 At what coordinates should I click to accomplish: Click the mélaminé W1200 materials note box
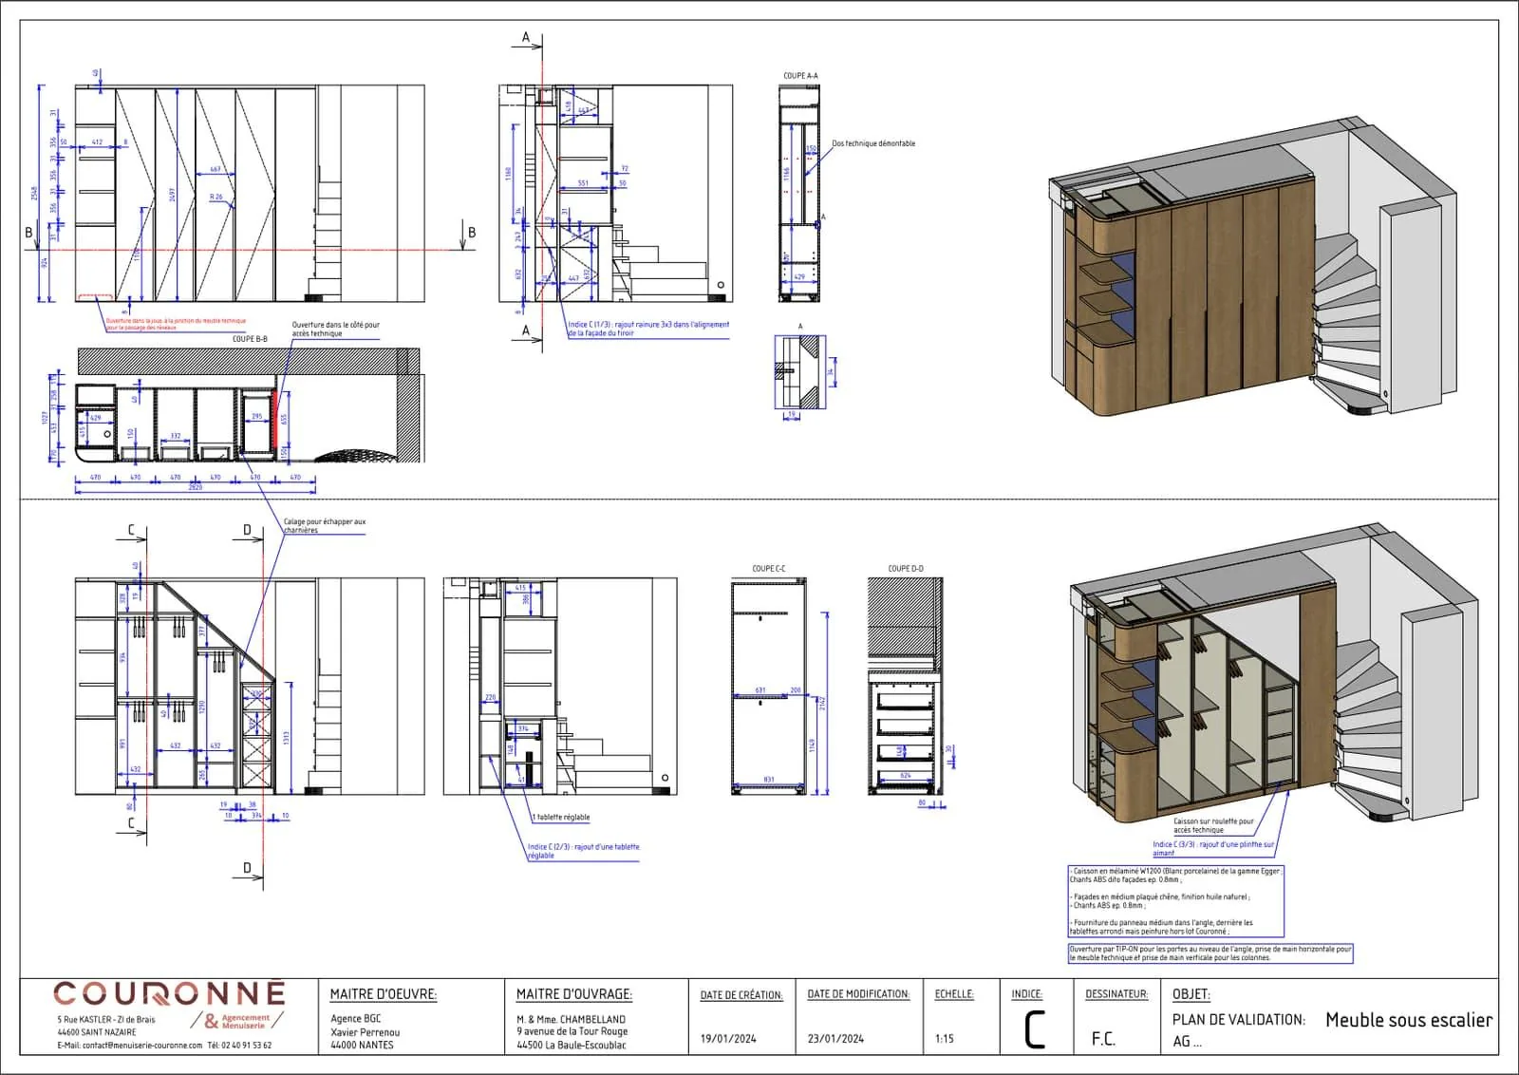click(x=1176, y=901)
